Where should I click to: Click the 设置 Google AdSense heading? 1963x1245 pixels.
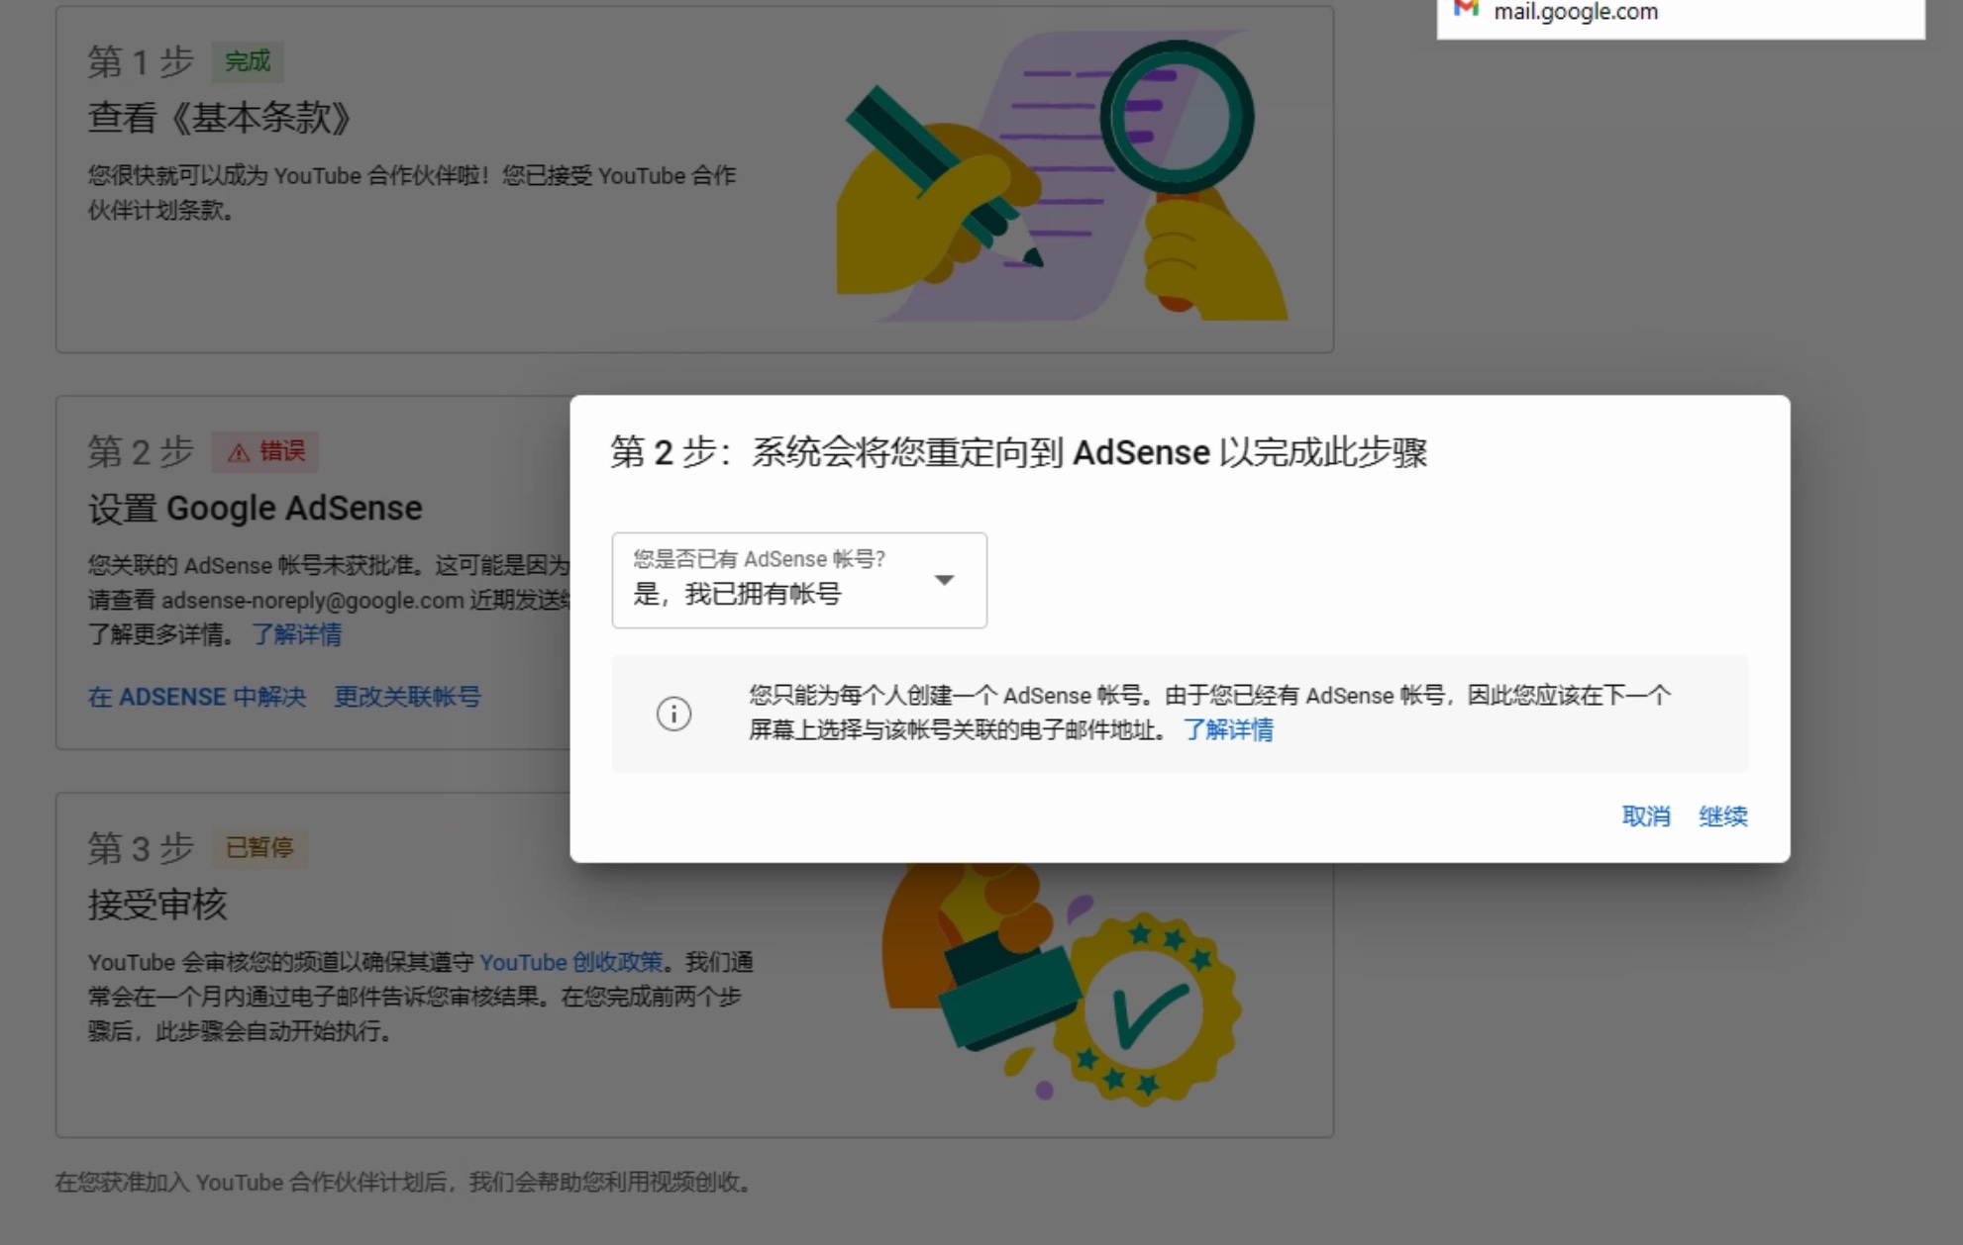click(x=256, y=509)
